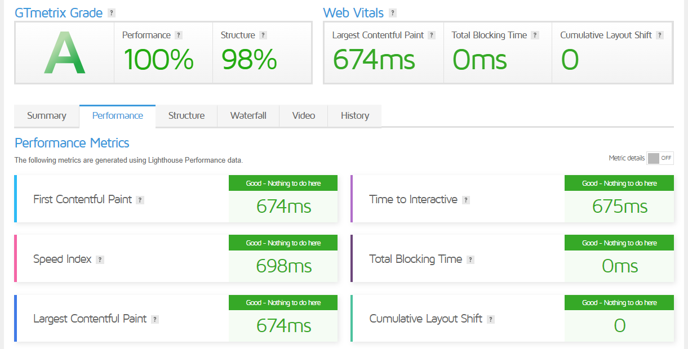The height and width of the screenshot is (349, 688).
Task: Open the Video tab
Action: 304,116
